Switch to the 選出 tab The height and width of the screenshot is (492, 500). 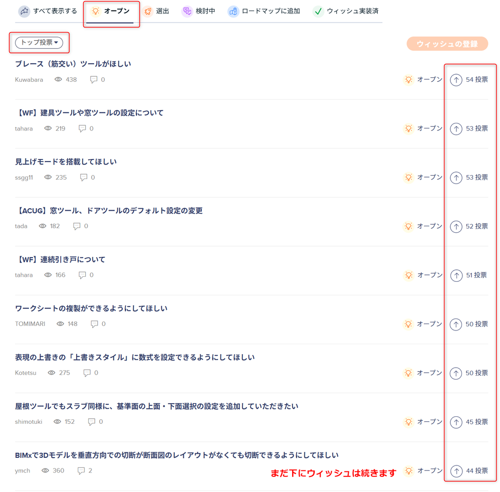156,11
